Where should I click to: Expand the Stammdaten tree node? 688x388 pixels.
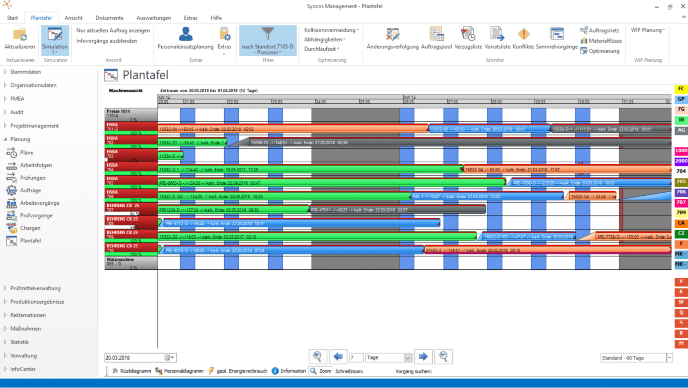[5, 72]
